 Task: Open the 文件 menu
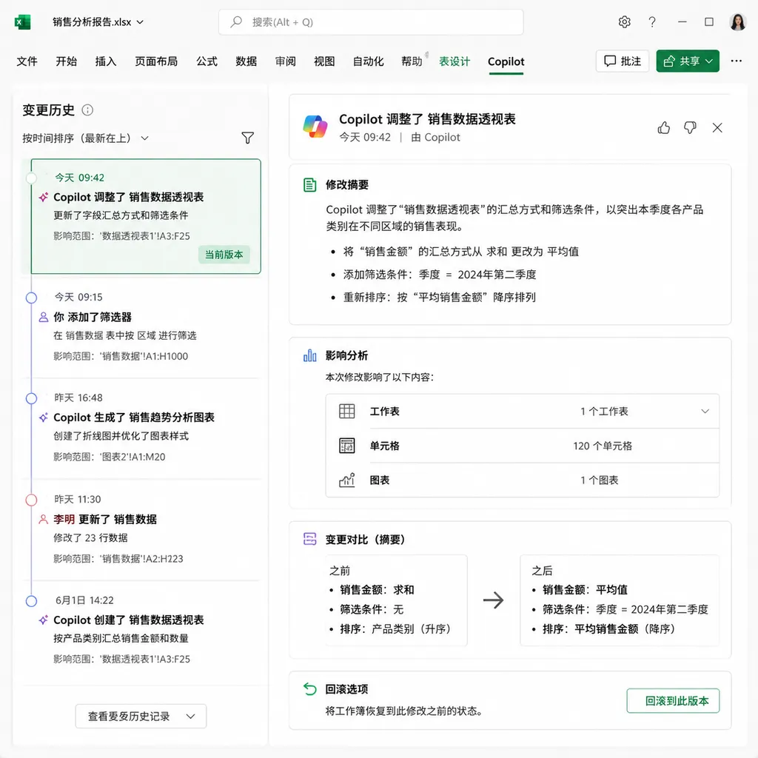27,61
